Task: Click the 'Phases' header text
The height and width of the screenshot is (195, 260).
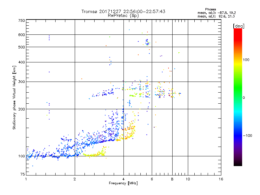Action: (x=210, y=9)
